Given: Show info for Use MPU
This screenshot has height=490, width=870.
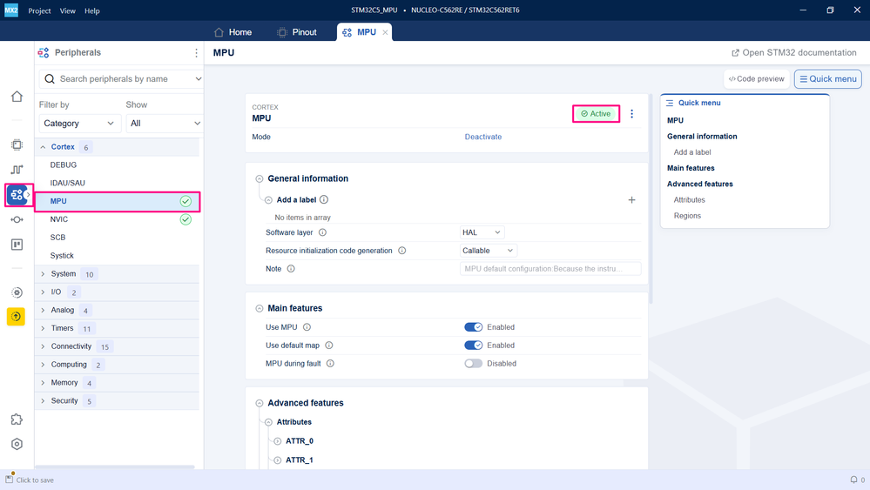Looking at the screenshot, I should click(307, 327).
